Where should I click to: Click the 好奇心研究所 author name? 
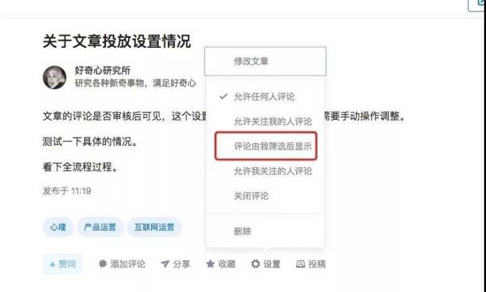pos(103,71)
